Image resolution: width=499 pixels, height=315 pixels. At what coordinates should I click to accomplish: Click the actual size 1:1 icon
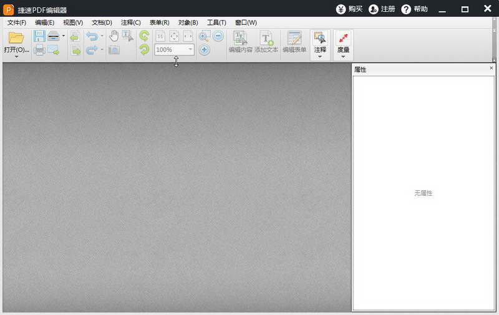160,36
